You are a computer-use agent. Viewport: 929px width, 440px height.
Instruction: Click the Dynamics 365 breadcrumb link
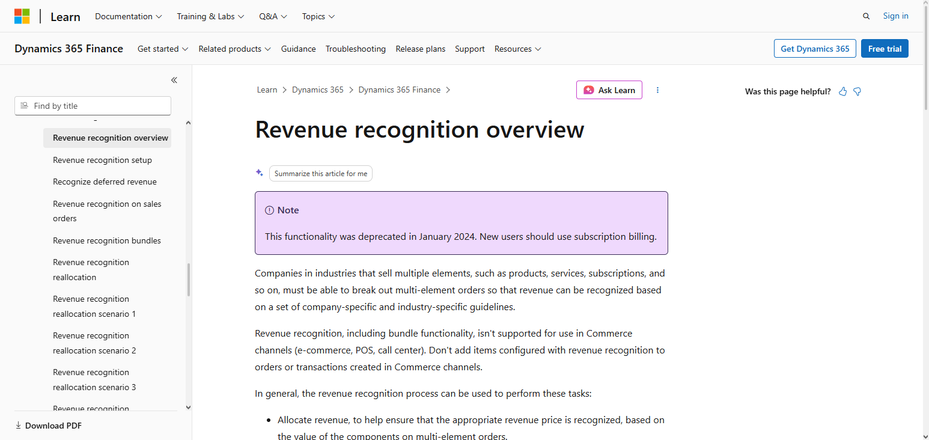[318, 90]
